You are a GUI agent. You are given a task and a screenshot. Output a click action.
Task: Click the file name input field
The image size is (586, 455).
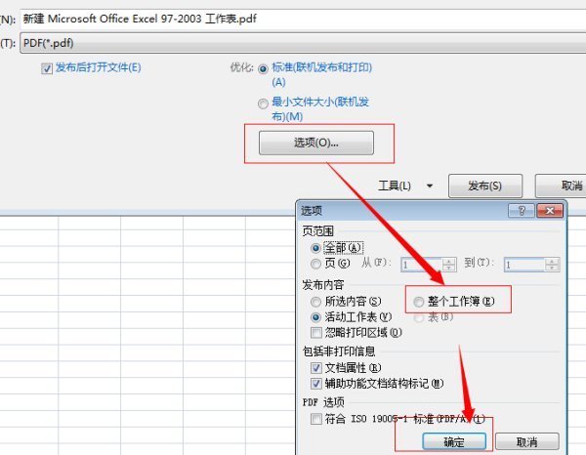click(293, 18)
